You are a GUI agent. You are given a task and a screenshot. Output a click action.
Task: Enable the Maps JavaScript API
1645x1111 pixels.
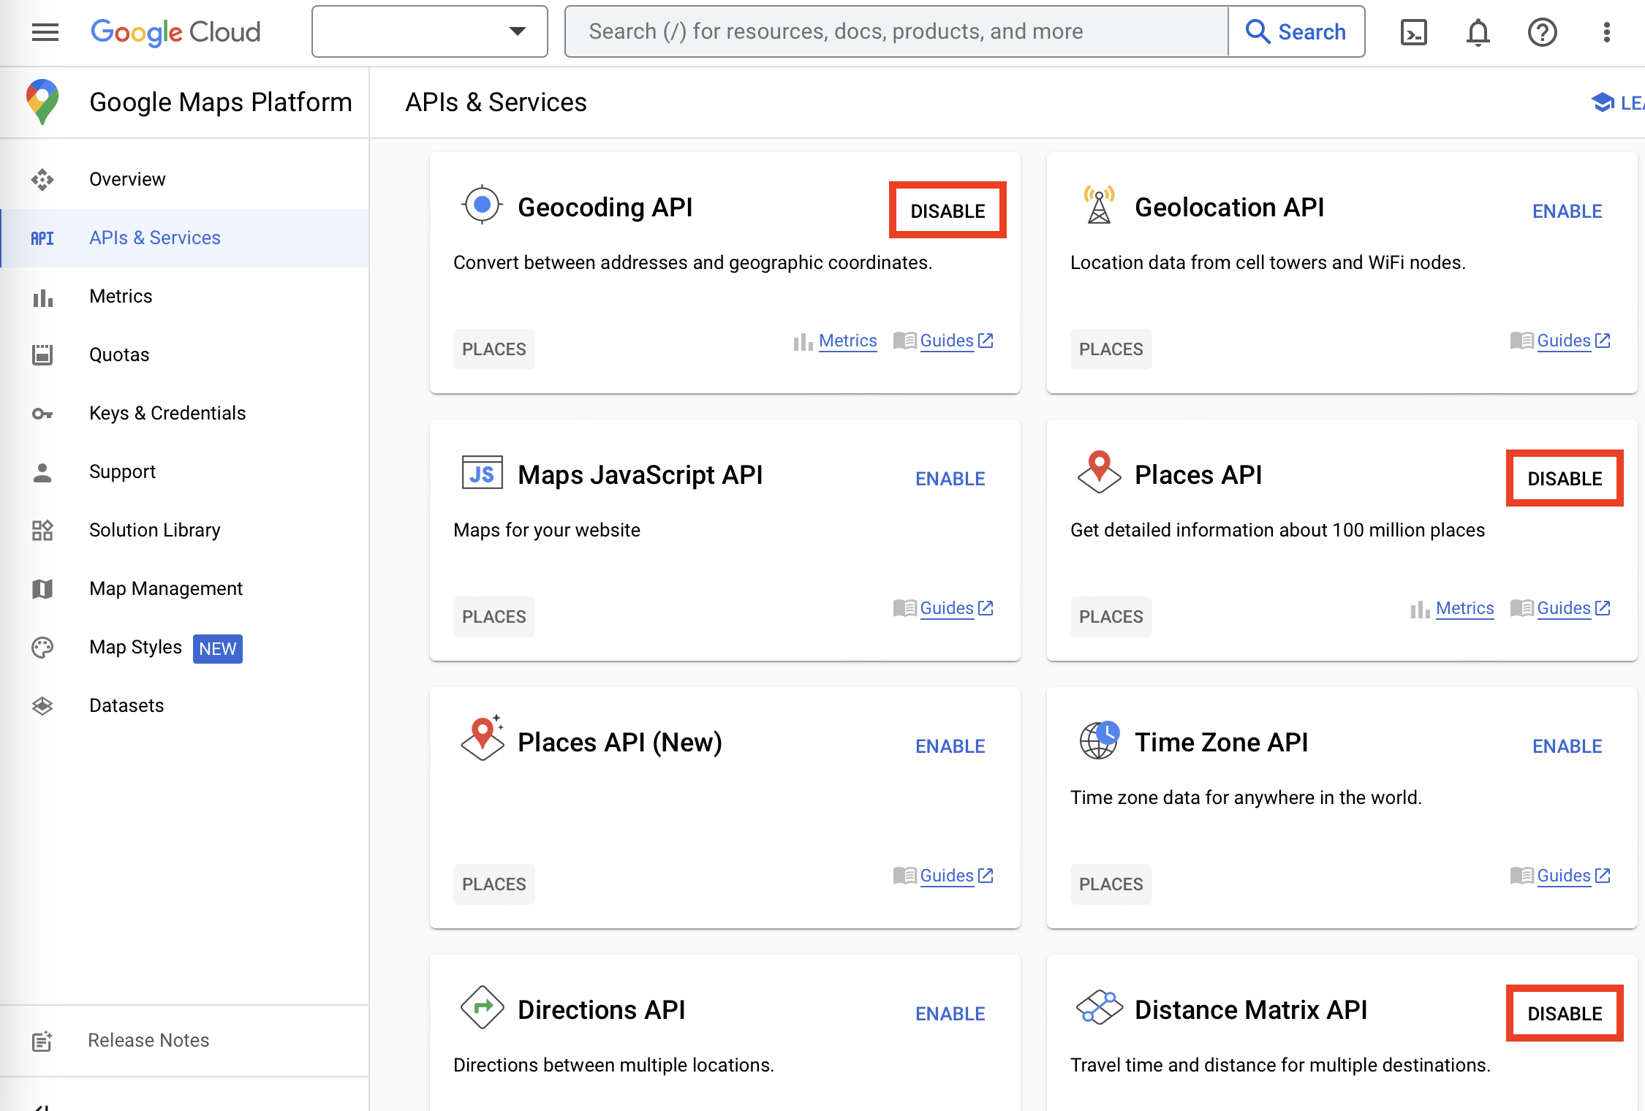click(x=950, y=478)
